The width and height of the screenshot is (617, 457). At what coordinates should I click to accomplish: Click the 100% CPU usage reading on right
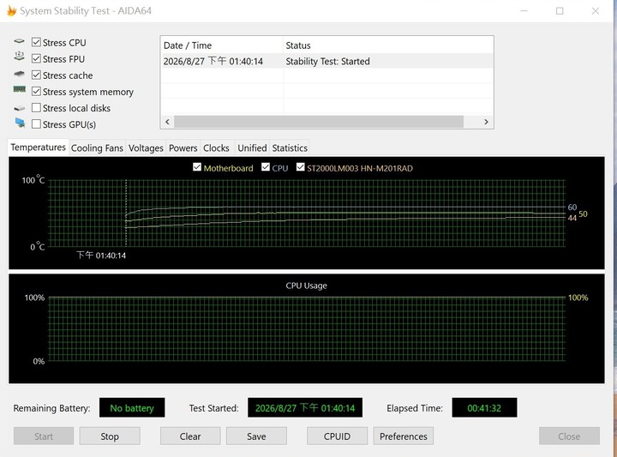pos(578,298)
